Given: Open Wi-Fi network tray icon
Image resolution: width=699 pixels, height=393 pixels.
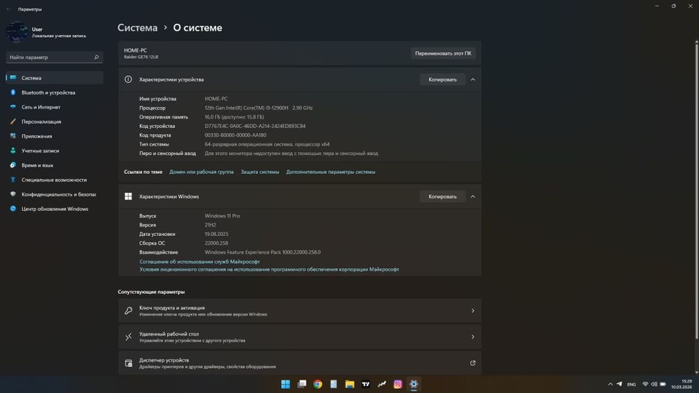Looking at the screenshot, I should [645, 384].
